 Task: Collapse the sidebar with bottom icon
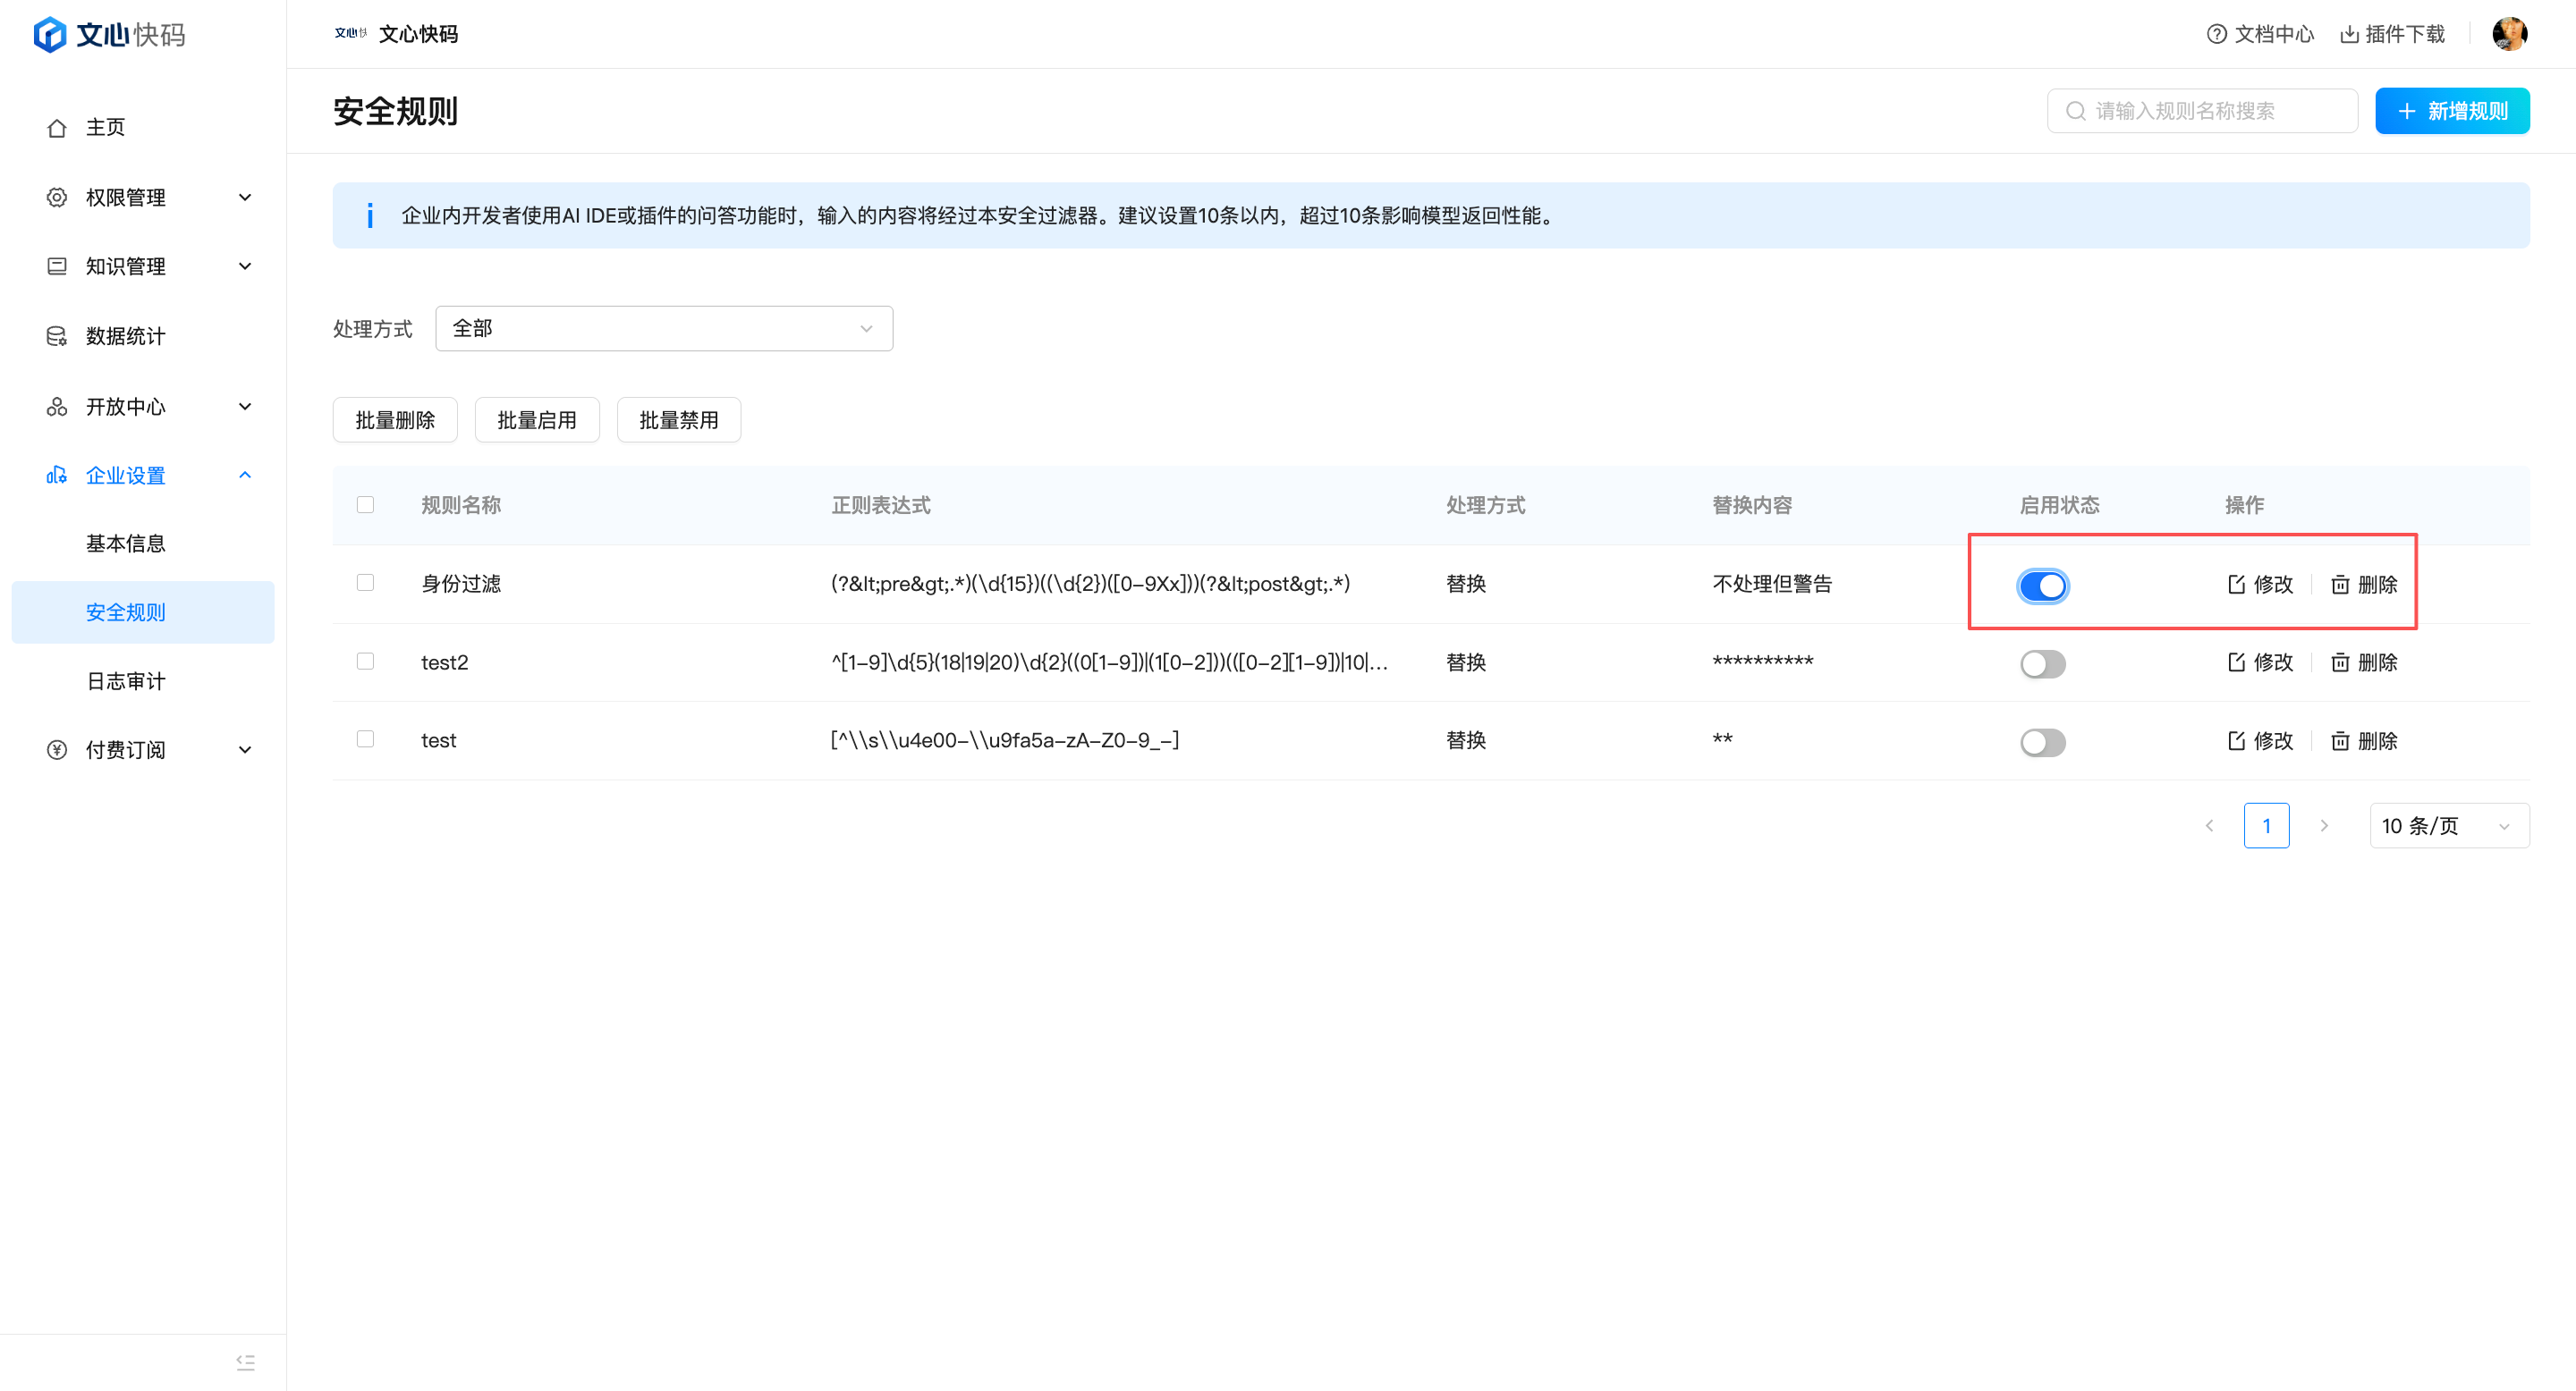click(x=245, y=1362)
